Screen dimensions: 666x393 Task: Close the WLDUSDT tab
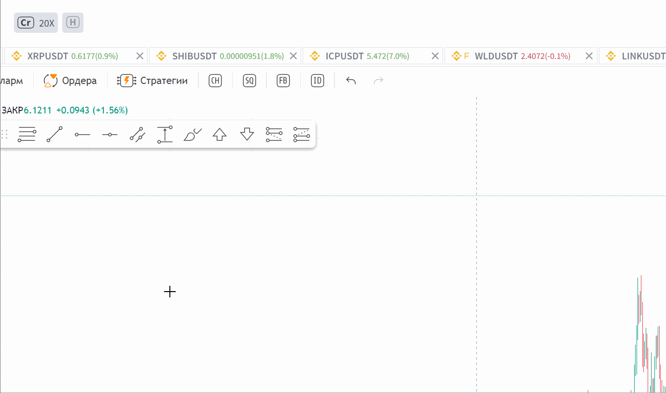[589, 56]
